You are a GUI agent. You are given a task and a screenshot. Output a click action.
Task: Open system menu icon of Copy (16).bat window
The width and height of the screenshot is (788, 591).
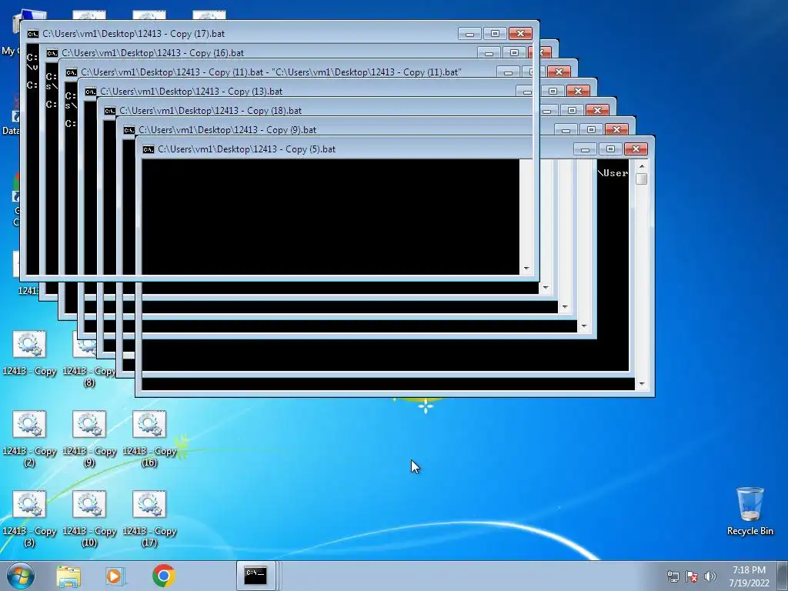pos(52,53)
